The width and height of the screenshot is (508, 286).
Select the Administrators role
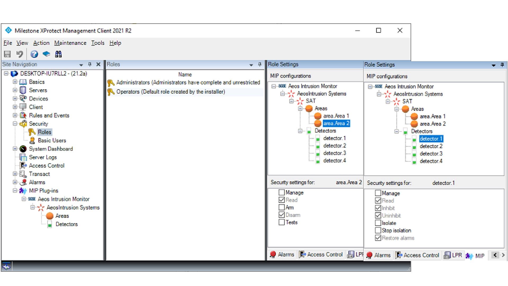(185, 83)
